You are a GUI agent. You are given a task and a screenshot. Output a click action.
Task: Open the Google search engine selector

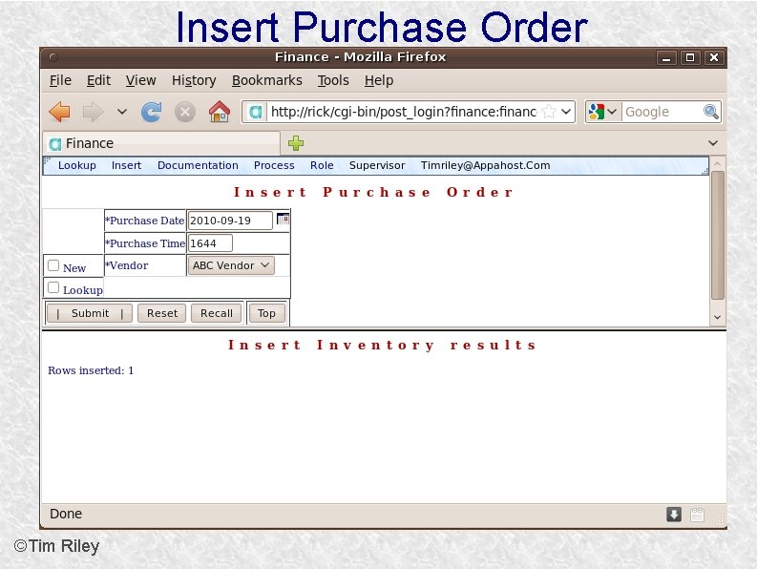pos(602,112)
